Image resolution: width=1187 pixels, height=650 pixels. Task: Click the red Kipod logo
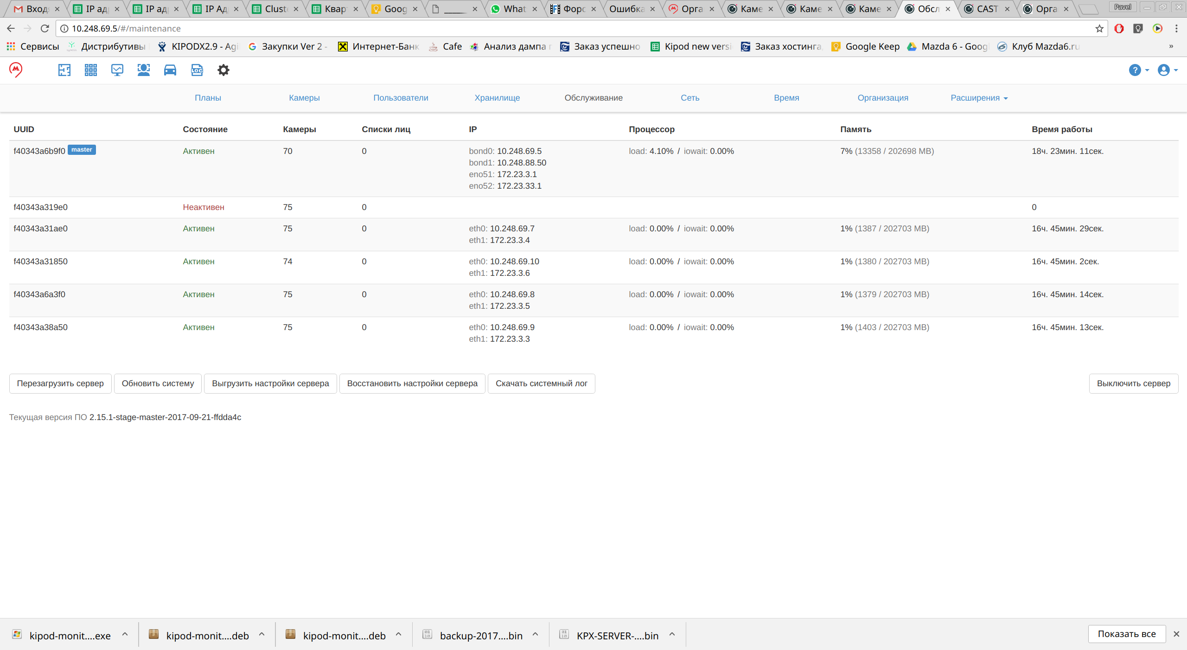(16, 70)
